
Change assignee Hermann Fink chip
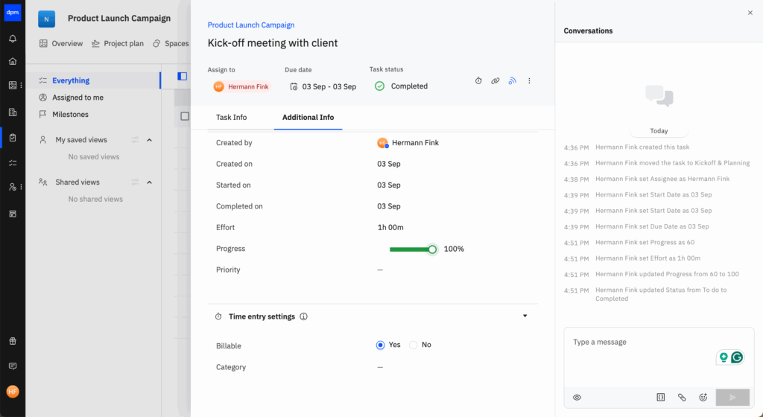click(x=241, y=86)
